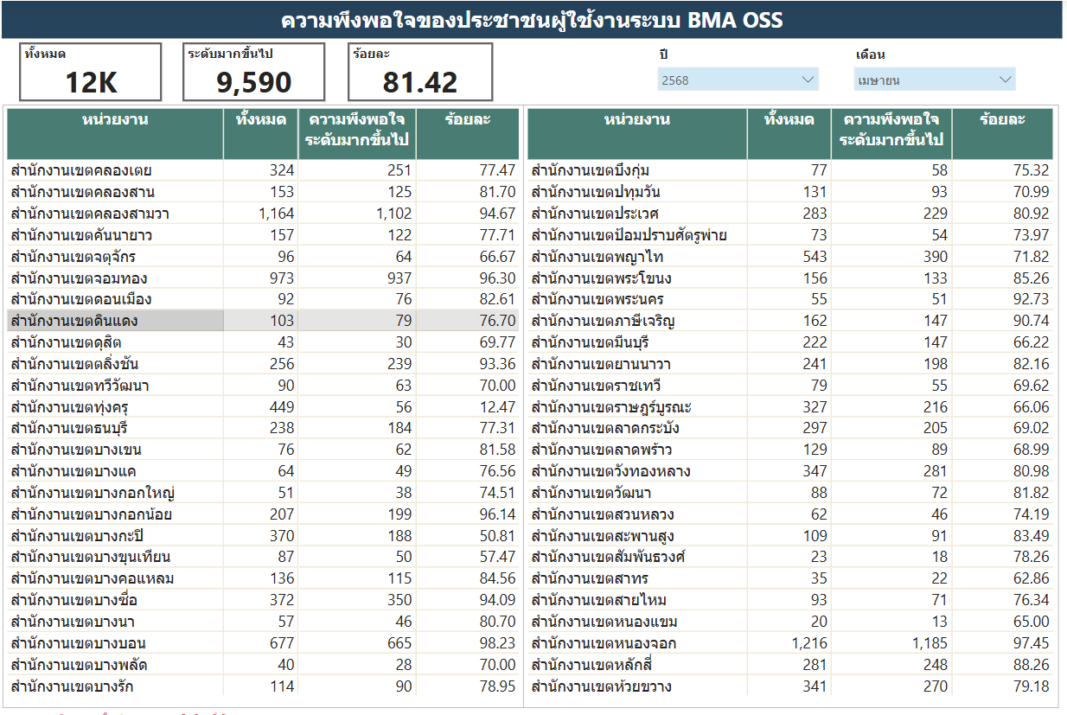Select row สำนักงานเขตบางกะปิ
The image size is (1067, 715).
point(264,536)
